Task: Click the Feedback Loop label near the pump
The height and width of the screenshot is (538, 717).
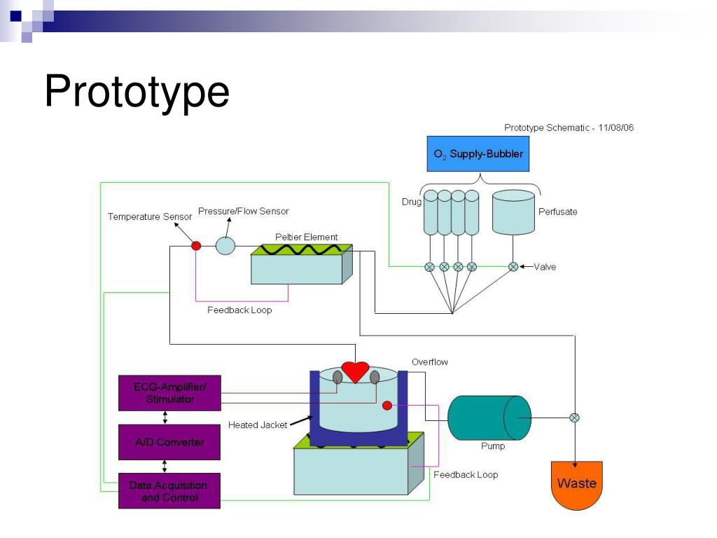Action: (x=466, y=475)
